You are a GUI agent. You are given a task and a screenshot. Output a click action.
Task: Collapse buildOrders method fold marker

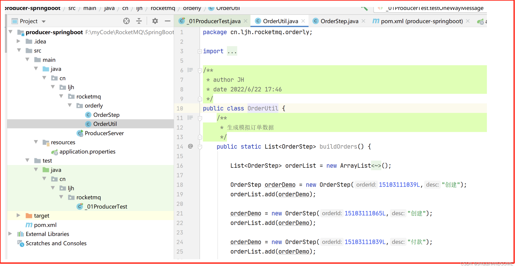200,147
